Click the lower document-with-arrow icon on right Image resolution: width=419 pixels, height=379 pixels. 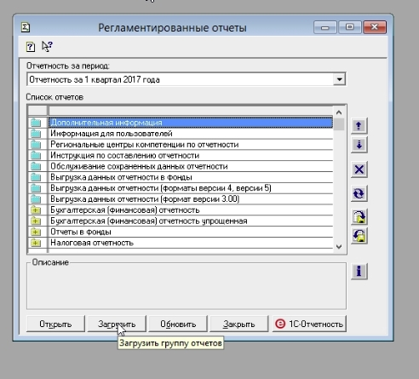[x=359, y=236]
